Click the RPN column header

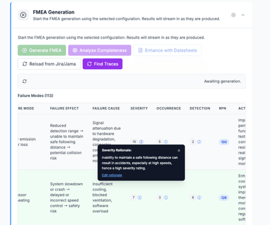223,108
